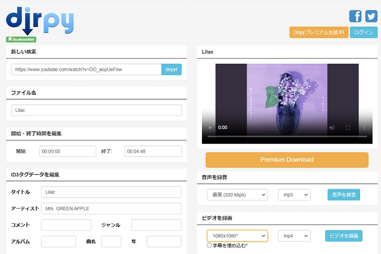The width and height of the screenshot is (381, 254).
Task: Click the Lilac video title heading
Action: pyautogui.click(x=208, y=52)
